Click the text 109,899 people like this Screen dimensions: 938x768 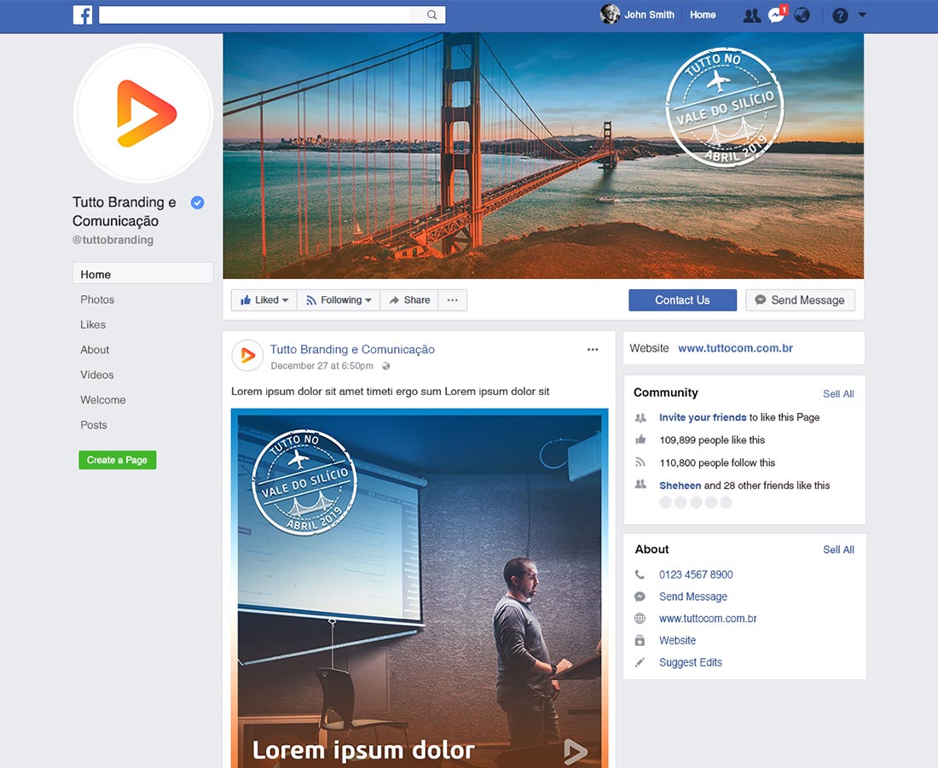click(x=712, y=440)
